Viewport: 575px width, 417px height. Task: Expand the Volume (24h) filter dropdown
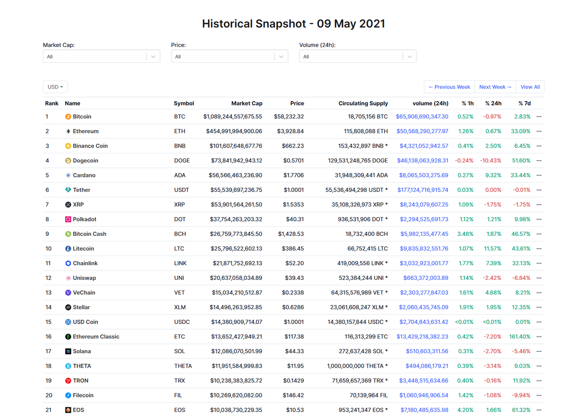pos(358,56)
